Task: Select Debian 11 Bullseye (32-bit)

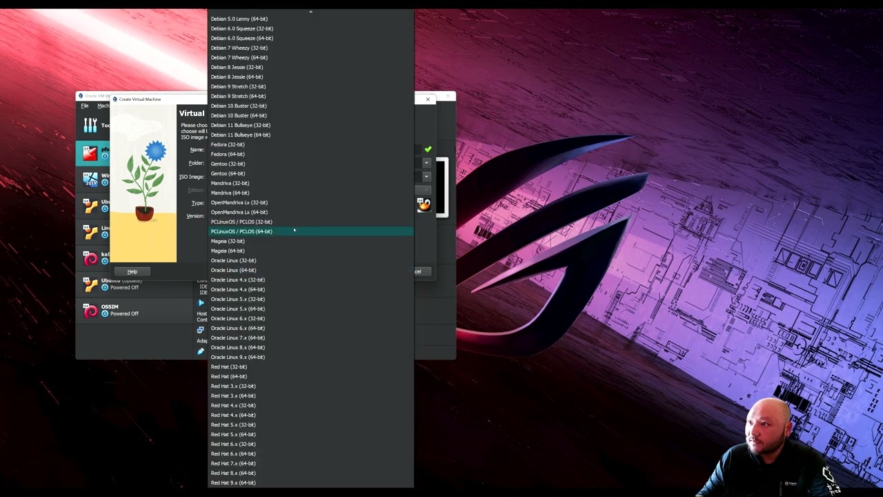Action: point(310,125)
